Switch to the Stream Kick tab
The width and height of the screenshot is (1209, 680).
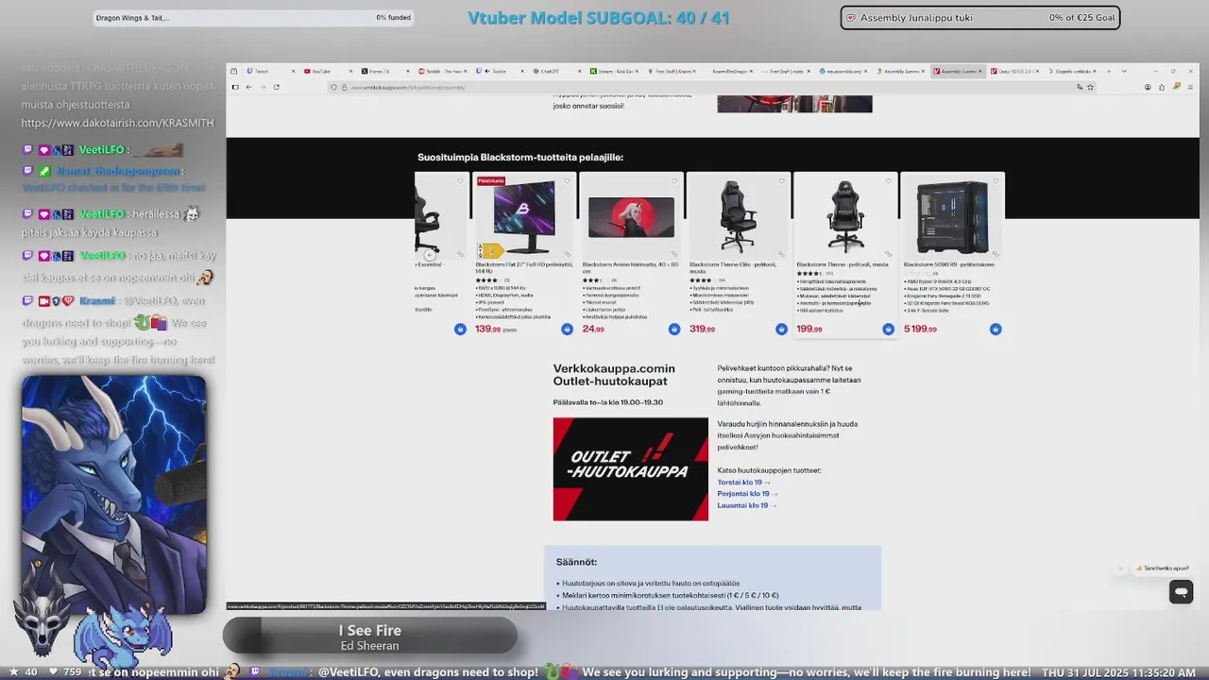614,71
